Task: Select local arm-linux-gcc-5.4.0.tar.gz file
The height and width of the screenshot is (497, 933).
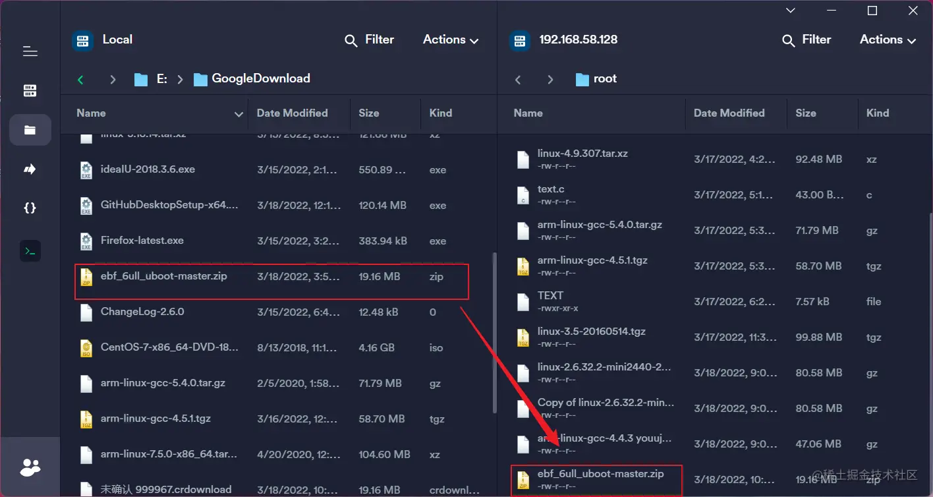Action: (163, 382)
